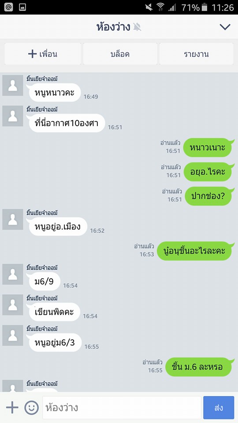This screenshot has height=423, width=238.
Task: Report this user with 'รายงาน' button
Action: pyautogui.click(x=197, y=54)
